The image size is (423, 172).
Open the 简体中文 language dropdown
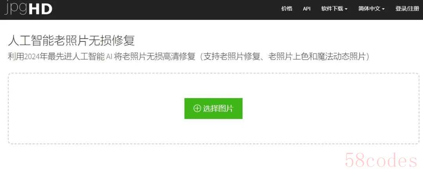click(x=371, y=9)
